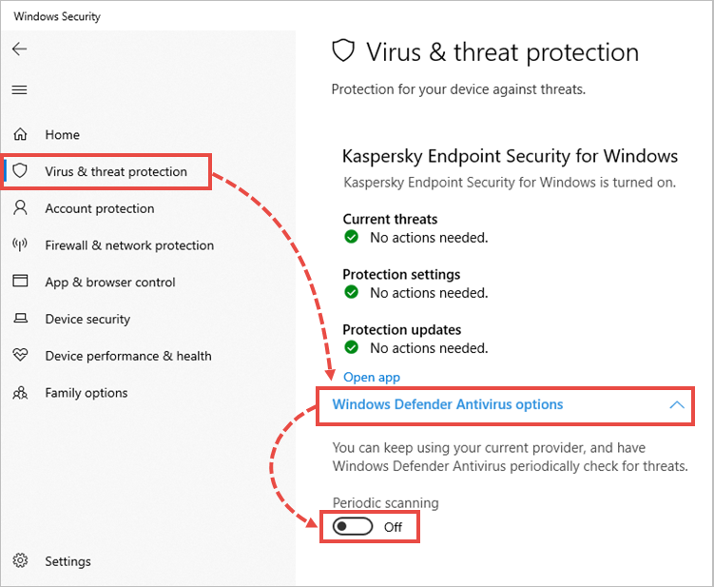
Task: Click the Settings gear icon
Action: point(20,561)
